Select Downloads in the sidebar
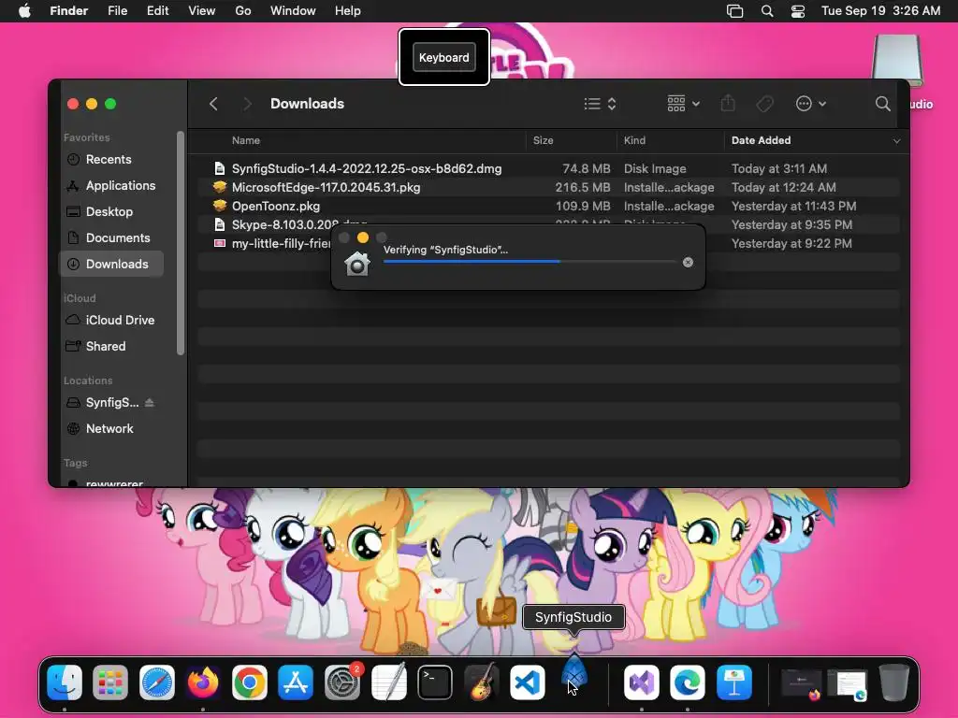958x718 pixels. pyautogui.click(x=111, y=264)
